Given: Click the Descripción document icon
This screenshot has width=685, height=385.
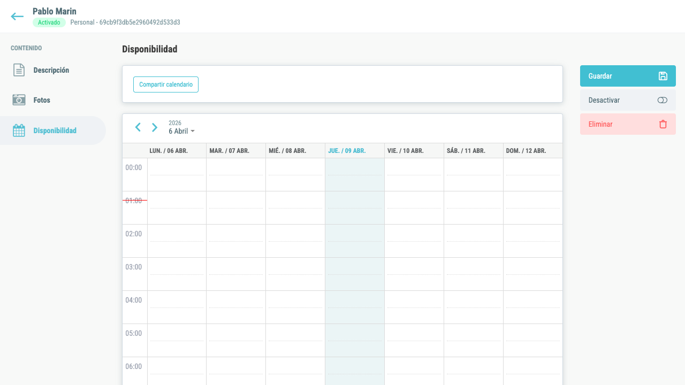Looking at the screenshot, I should 19,70.
